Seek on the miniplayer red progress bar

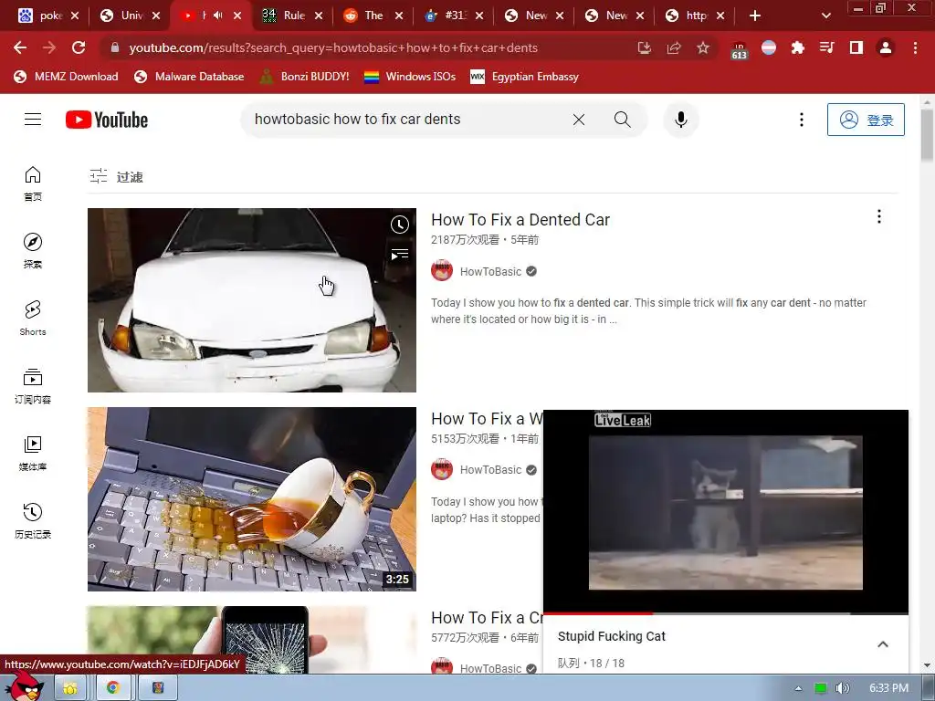[726, 612]
